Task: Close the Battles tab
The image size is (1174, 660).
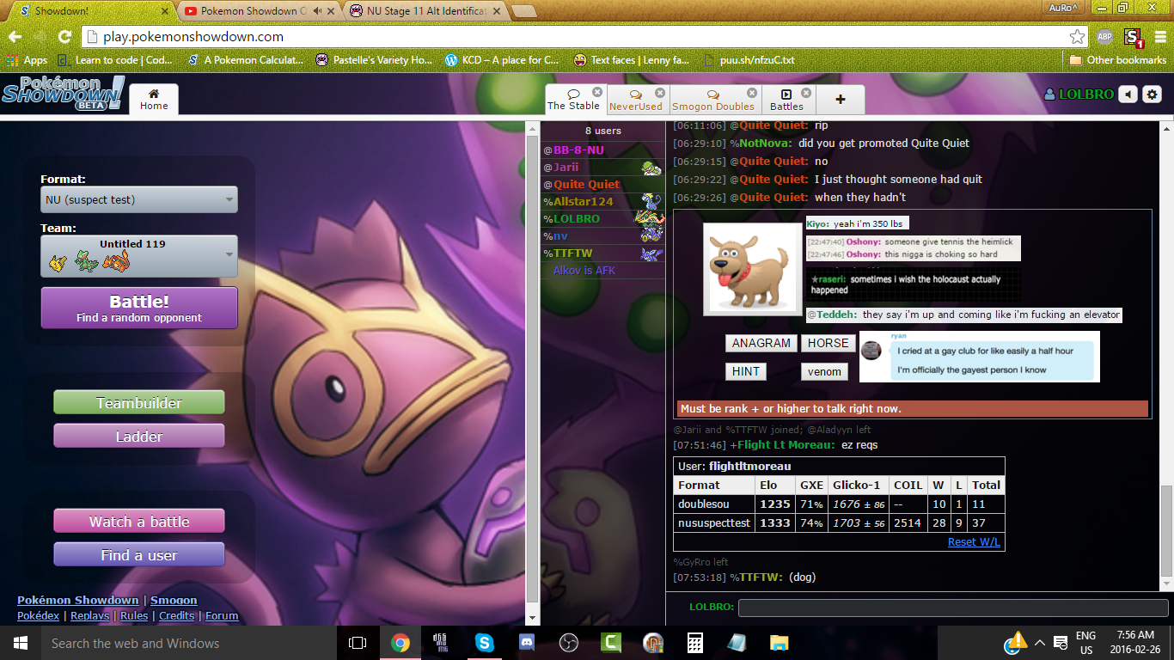Action: [806, 92]
